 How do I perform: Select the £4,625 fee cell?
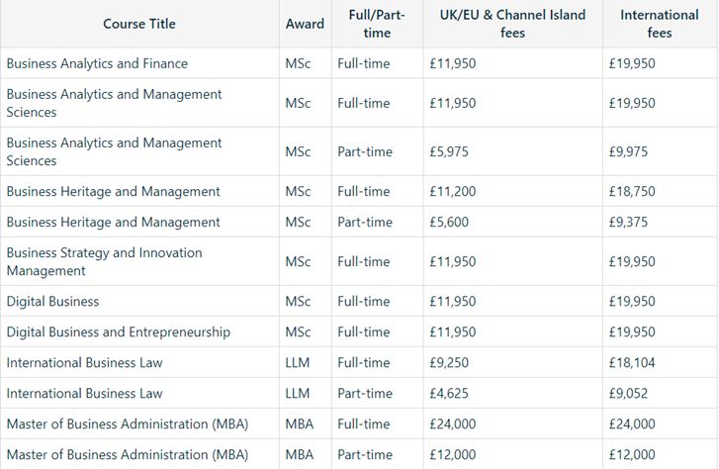pos(449,393)
